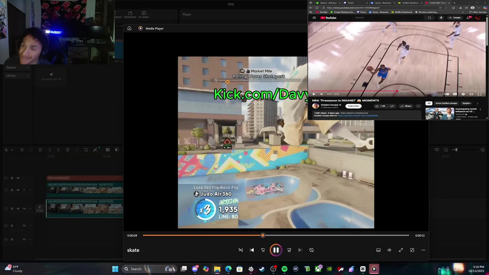This screenshot has height=275, width=489.
Task: Expand the Spaces dropdown in editor
Action: (17, 67)
